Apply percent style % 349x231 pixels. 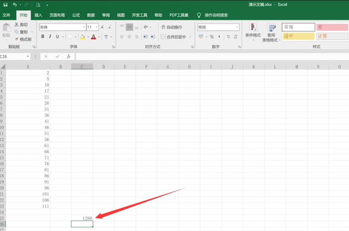pos(212,37)
